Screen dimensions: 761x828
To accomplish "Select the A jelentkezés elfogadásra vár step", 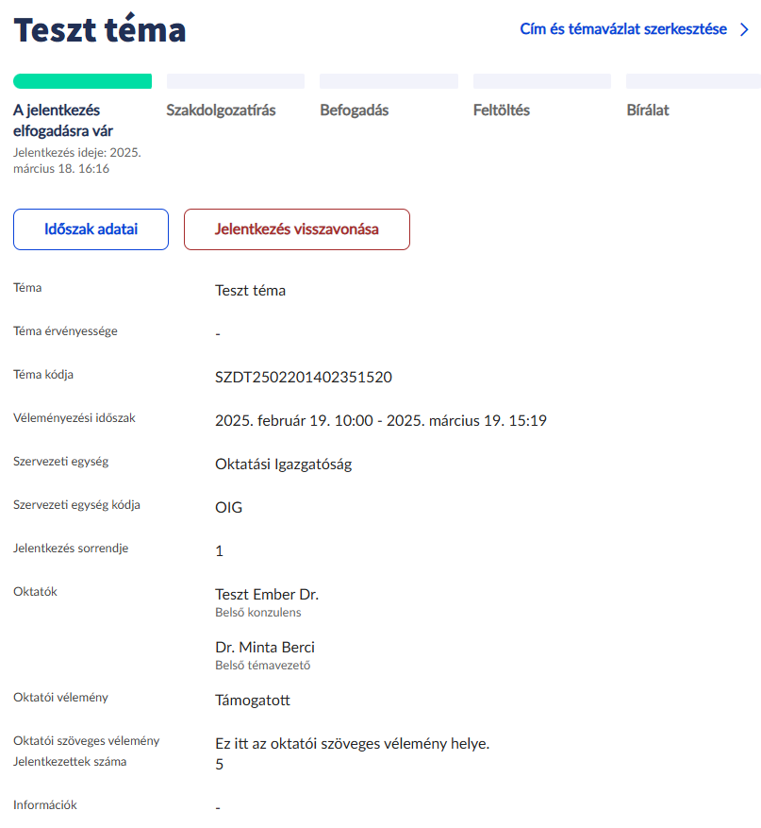I will (x=63, y=120).
